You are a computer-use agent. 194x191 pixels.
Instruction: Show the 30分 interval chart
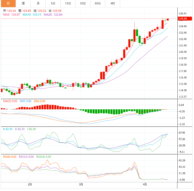click(x=83, y=3)
